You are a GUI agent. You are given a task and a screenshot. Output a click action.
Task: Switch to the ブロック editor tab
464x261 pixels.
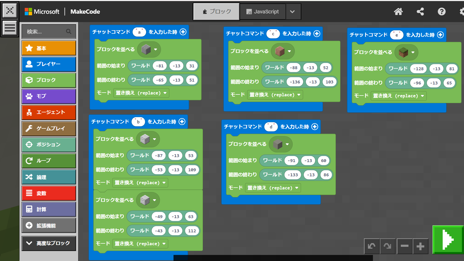(x=216, y=12)
